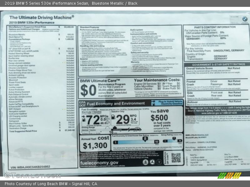The width and height of the screenshot is (250, 187).
Task: Click the "Your Maintenance Costs:" heading
Action: [157, 80]
